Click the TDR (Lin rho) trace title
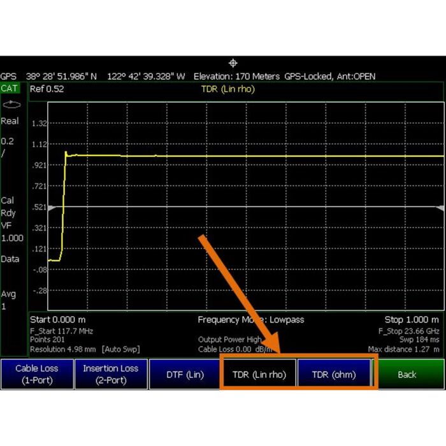 (x=228, y=89)
